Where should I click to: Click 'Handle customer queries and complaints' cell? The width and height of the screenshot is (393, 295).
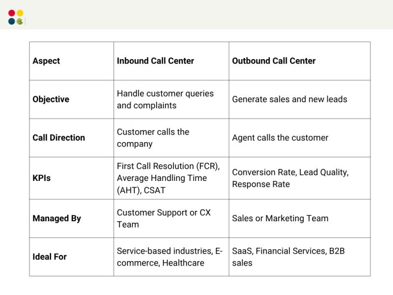(165, 99)
